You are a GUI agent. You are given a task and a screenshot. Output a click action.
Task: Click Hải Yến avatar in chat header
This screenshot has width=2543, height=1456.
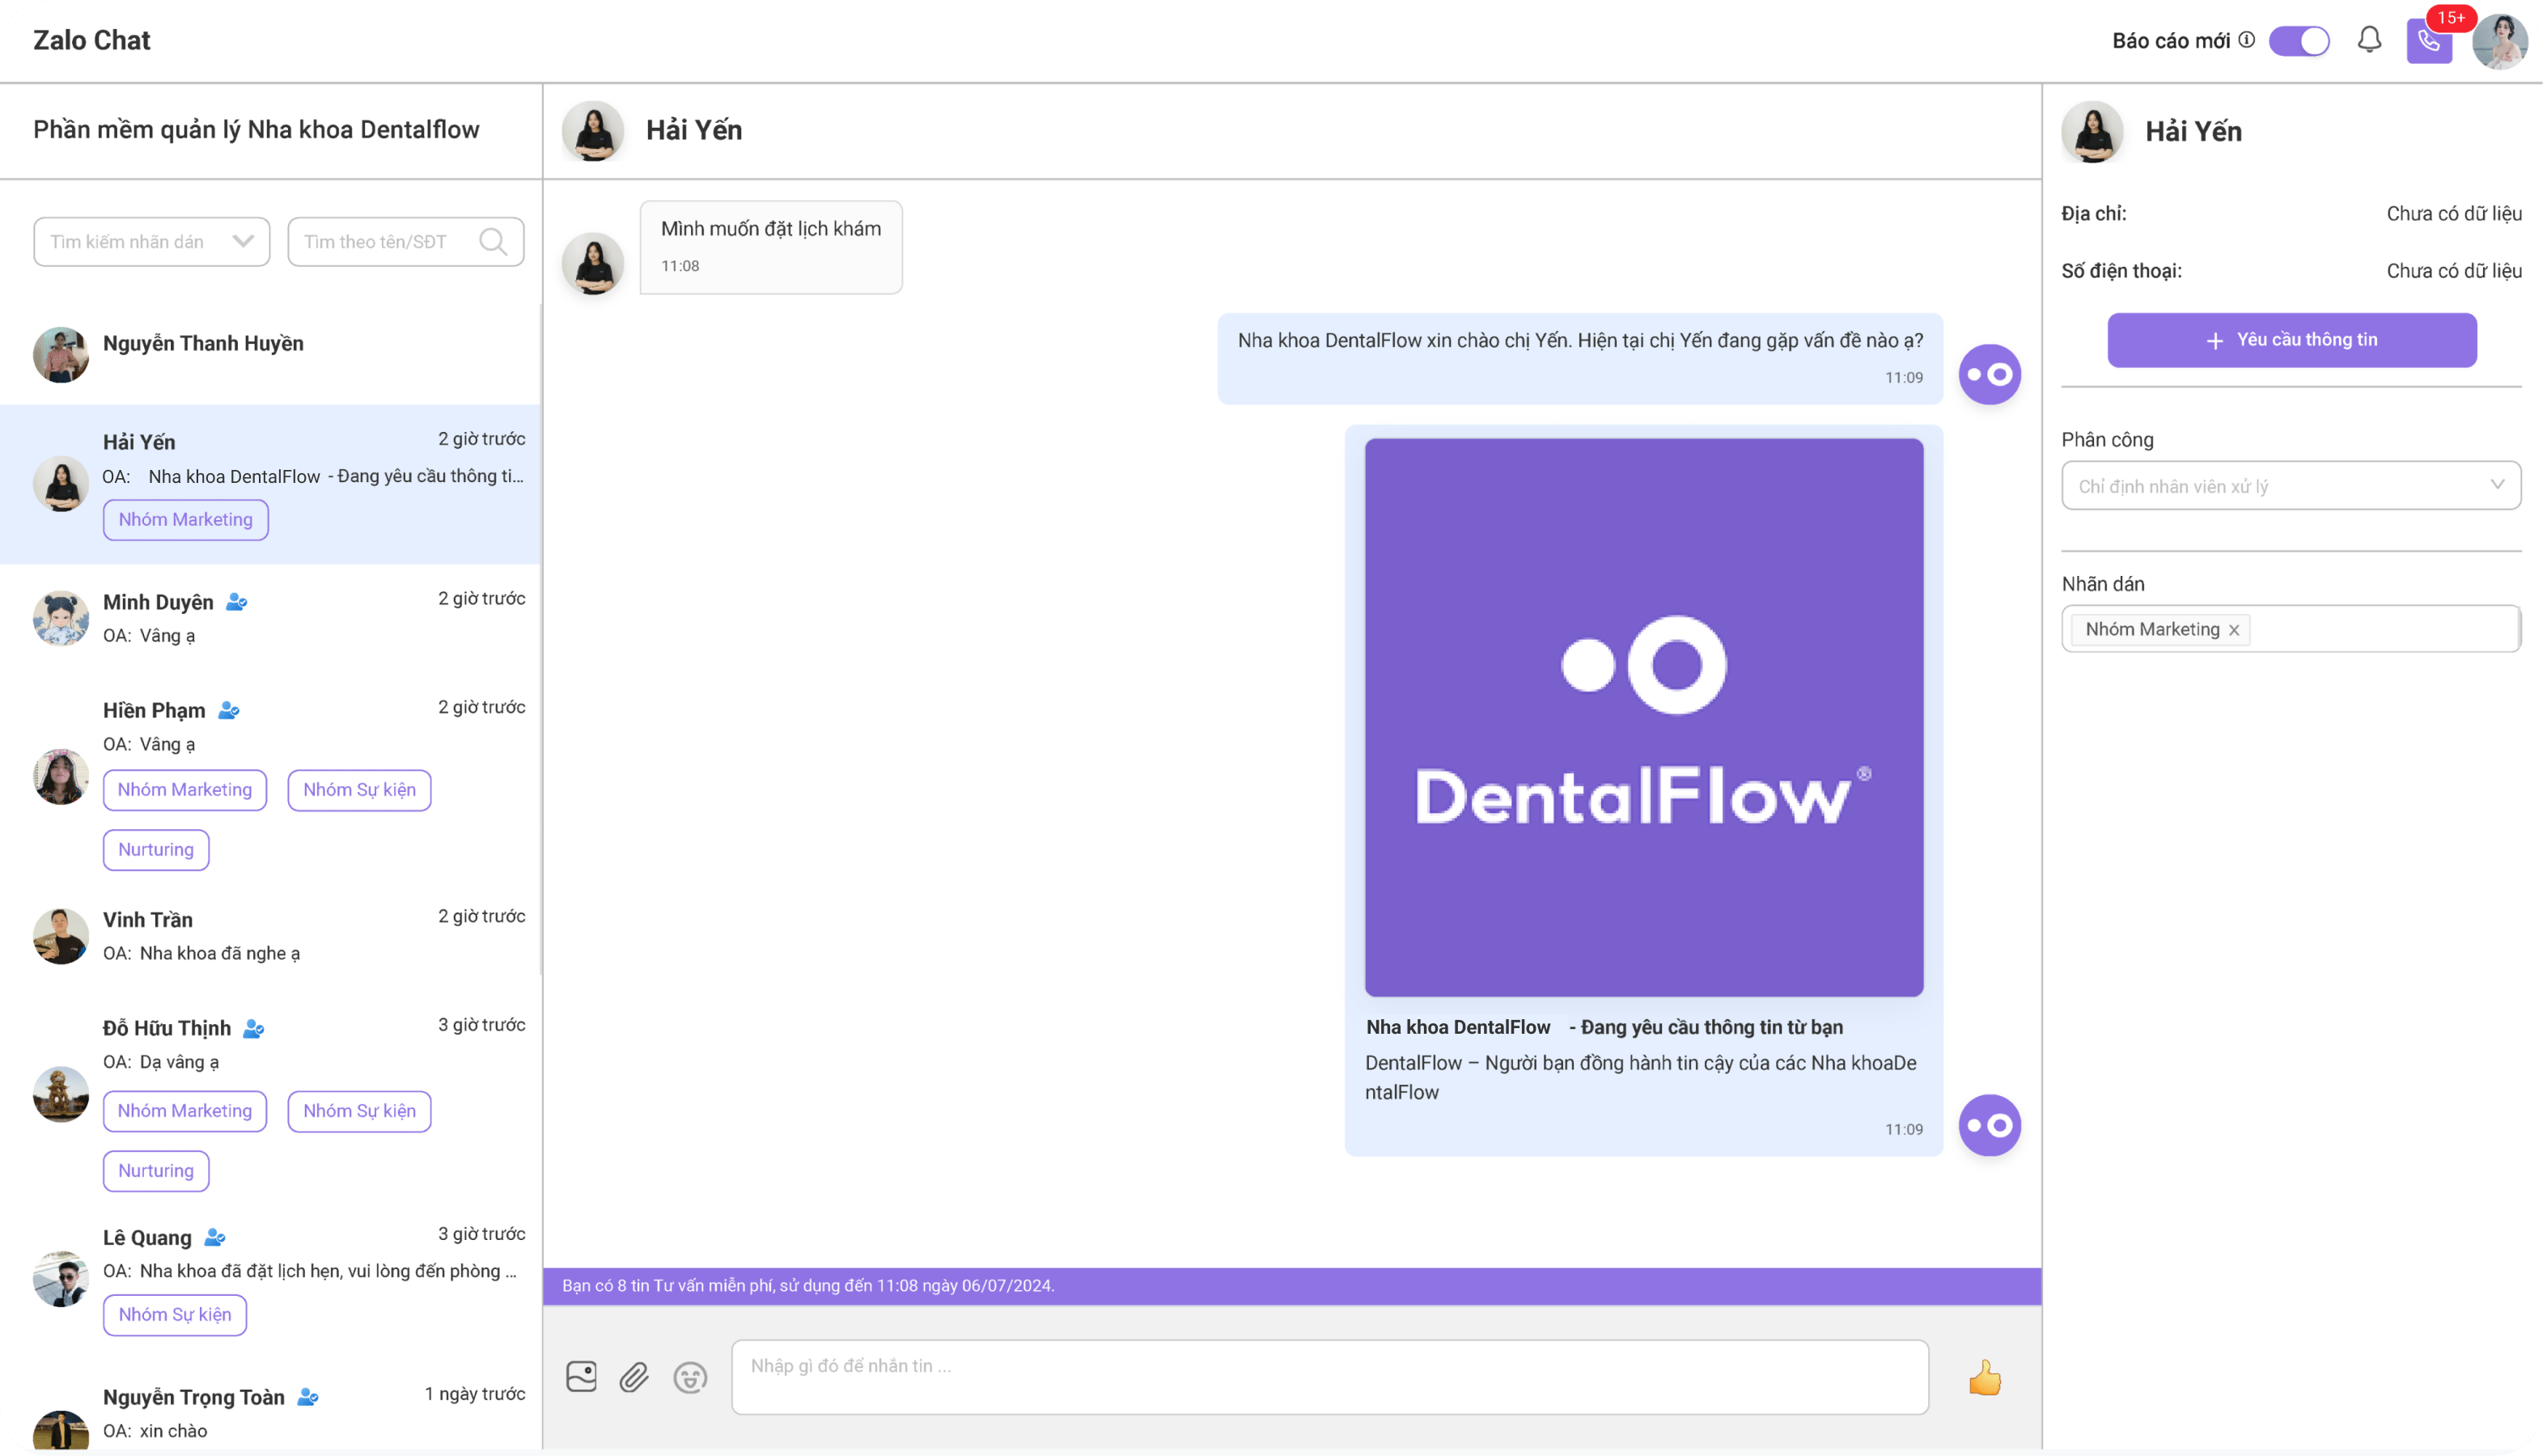pyautogui.click(x=593, y=131)
